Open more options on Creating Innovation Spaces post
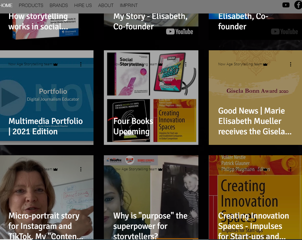The width and height of the screenshot is (302, 240). tap(290, 169)
